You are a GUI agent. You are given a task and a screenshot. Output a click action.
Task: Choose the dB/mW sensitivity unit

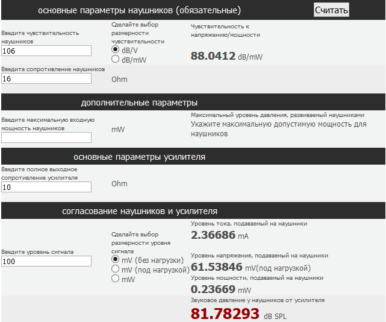[x=115, y=59]
